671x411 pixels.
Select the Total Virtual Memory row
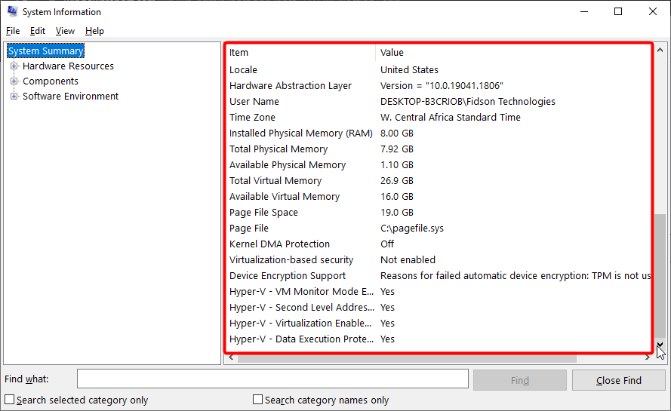[x=439, y=180]
